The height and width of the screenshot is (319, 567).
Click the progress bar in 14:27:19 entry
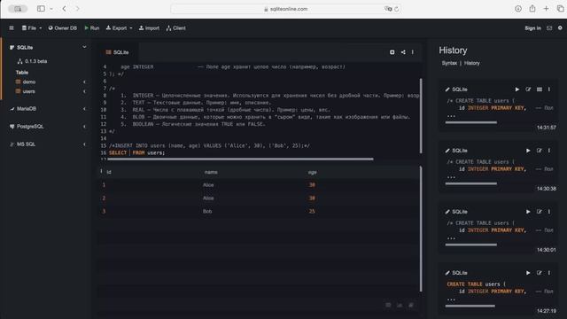(470, 306)
